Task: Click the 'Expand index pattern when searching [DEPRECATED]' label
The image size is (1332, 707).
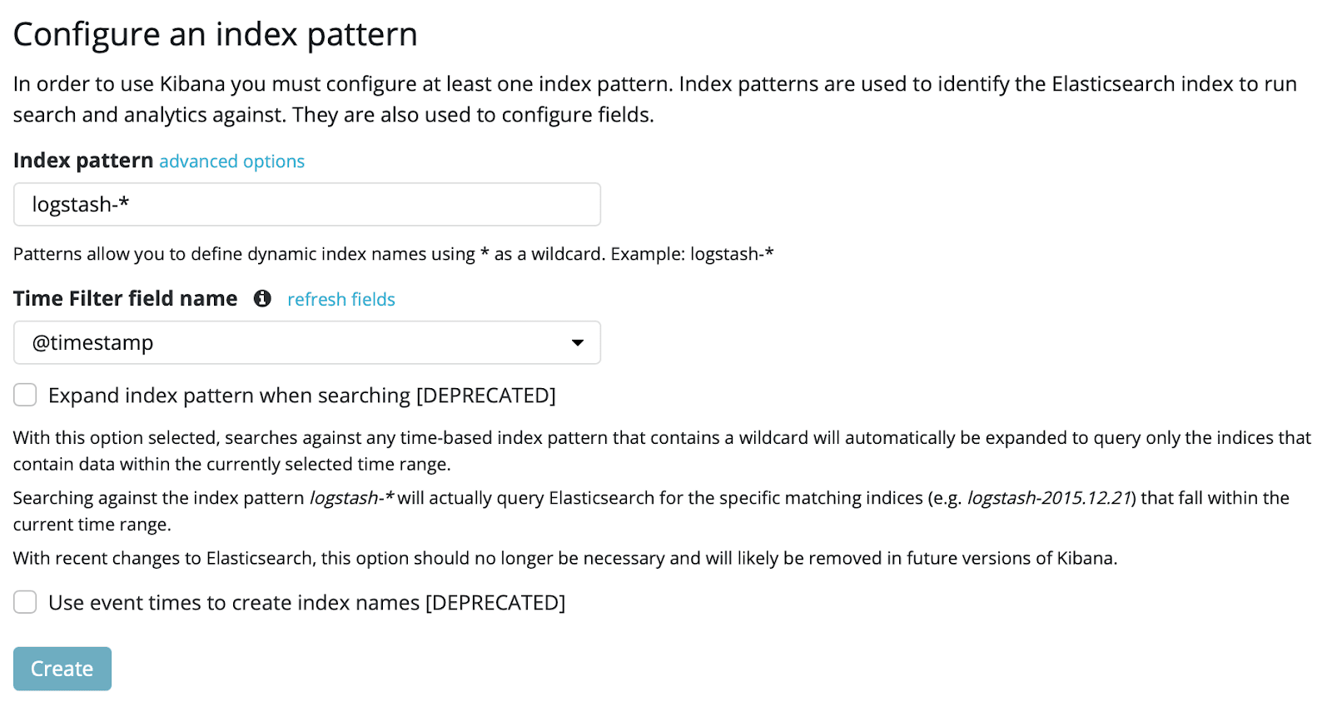Action: pyautogui.click(x=302, y=396)
